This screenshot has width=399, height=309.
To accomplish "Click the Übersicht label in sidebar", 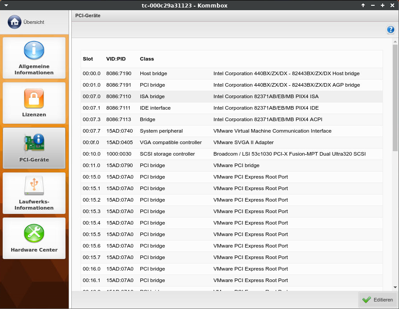I will click(x=34, y=22).
